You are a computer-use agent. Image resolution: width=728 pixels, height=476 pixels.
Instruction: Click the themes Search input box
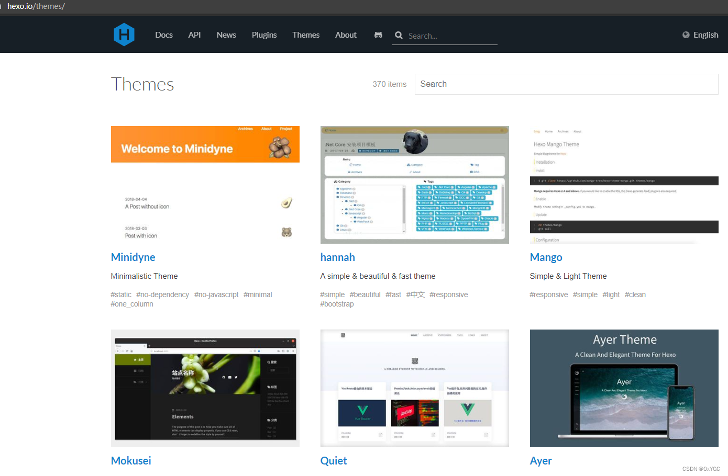point(566,84)
